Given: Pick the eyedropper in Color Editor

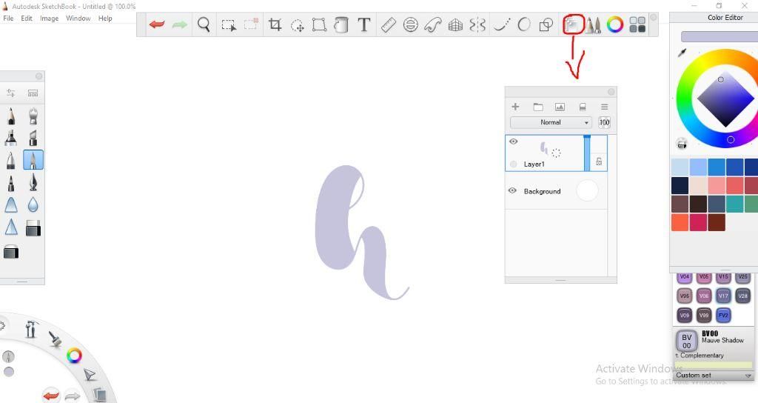Looking at the screenshot, I should click(x=682, y=53).
